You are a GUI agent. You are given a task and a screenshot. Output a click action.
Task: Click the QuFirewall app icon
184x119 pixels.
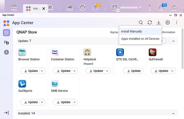pos(153,52)
